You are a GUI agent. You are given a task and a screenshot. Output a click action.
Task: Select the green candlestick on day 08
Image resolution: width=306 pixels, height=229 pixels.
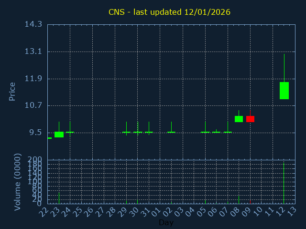pos(239,119)
